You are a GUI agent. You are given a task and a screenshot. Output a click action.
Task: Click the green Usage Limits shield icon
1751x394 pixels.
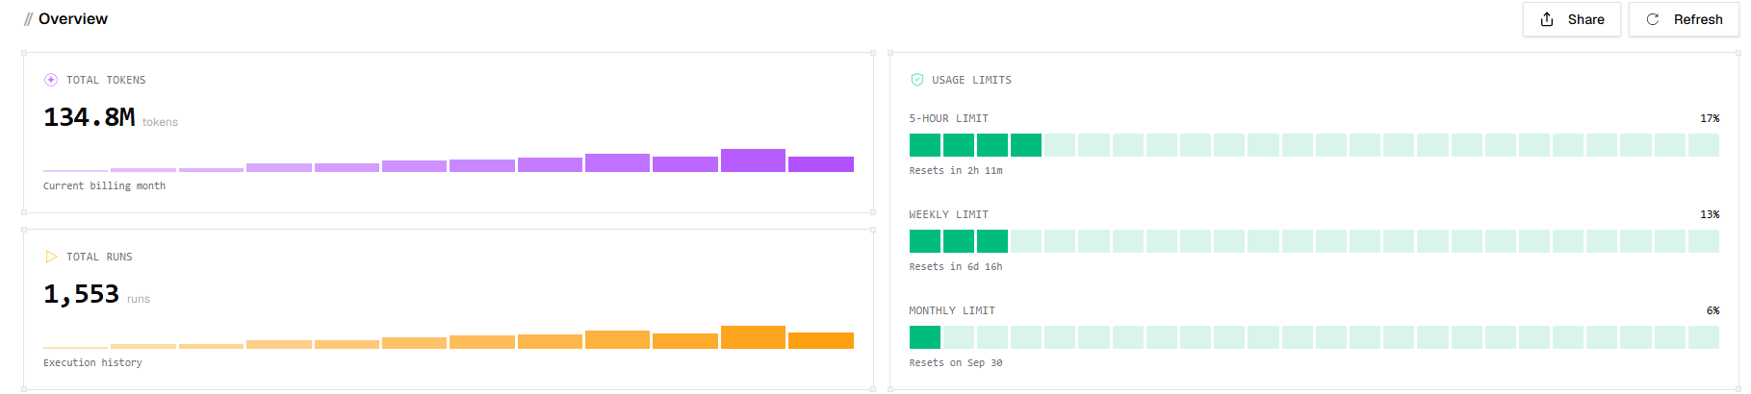click(917, 80)
